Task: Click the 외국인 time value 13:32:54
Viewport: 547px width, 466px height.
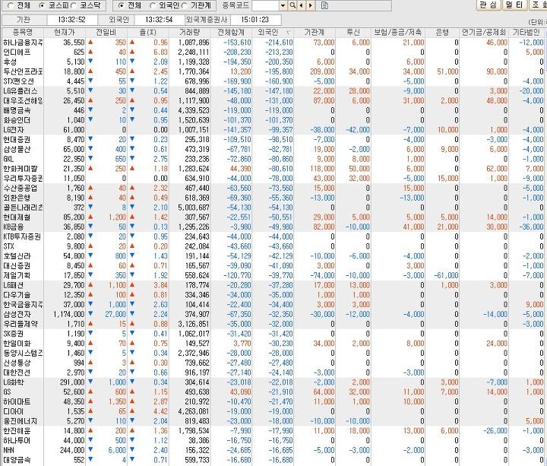Action: tap(159, 20)
